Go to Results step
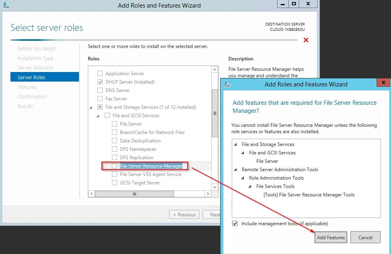This screenshot has height=254, width=391. click(25, 106)
